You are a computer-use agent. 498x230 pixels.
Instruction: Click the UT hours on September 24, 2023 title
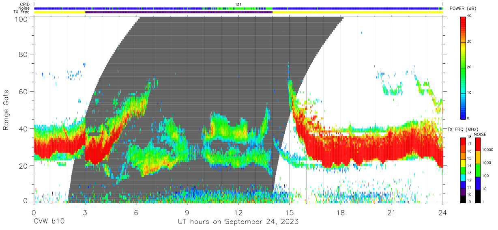pyautogui.click(x=238, y=222)
